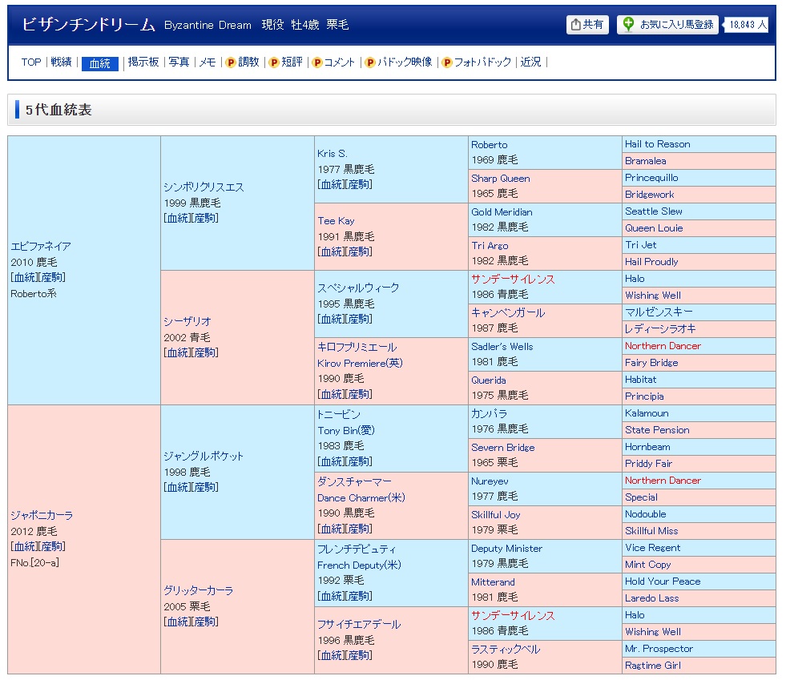Screen dimensions: 786x680
Task: Click the premium P icon beside コメント
Action: pos(316,62)
